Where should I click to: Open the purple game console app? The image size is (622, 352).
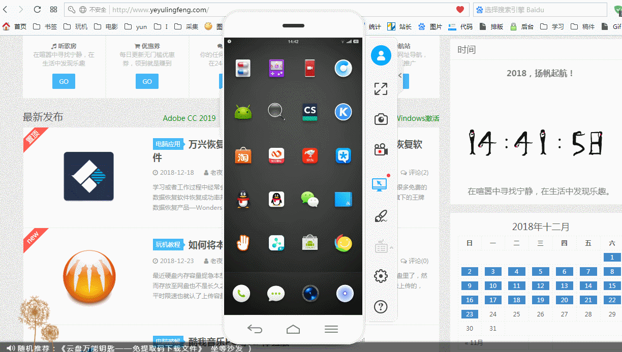tap(276, 68)
